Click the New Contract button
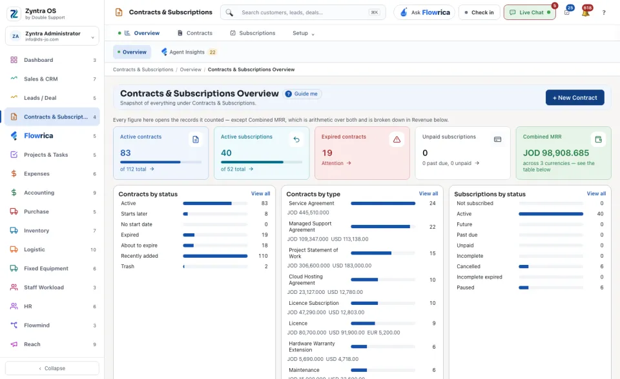Screen dimensions: 620x379 [575, 97]
